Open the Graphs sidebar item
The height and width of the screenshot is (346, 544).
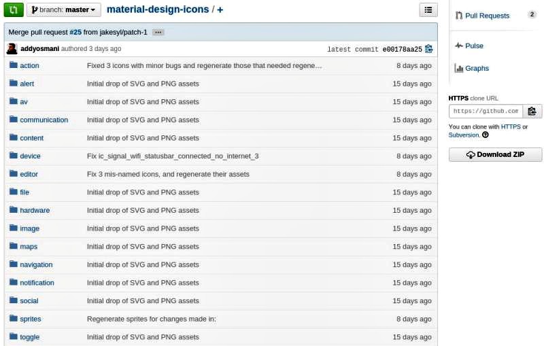(477, 68)
